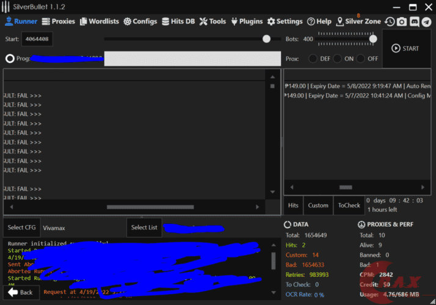Open the Settings tab
The image size is (436, 305).
tap(285, 21)
